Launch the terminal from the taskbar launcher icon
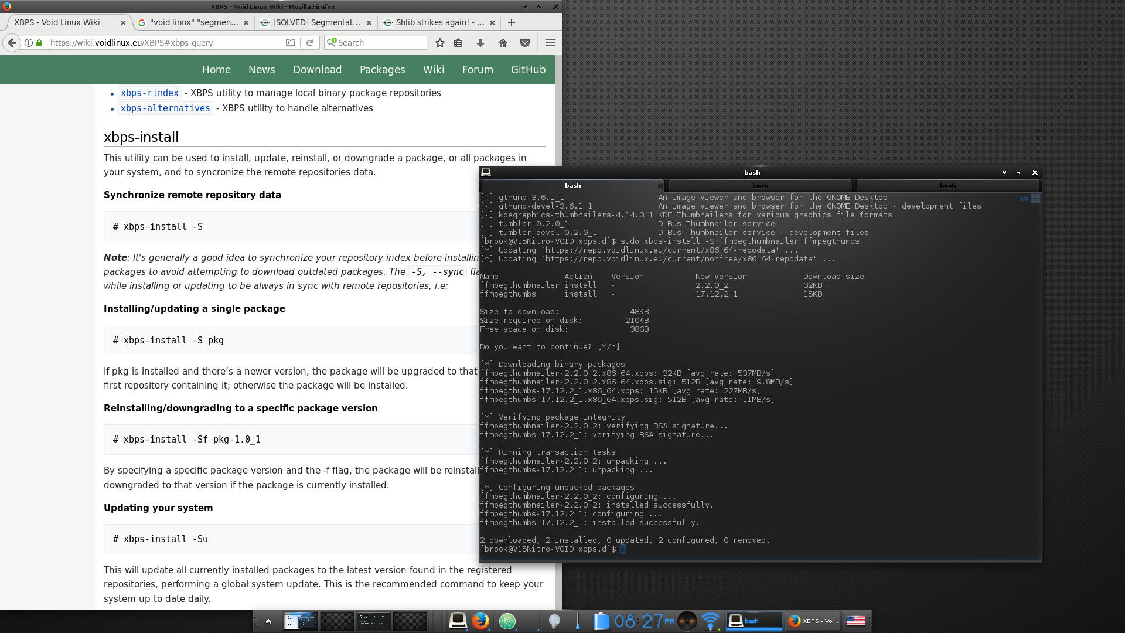 (458, 621)
